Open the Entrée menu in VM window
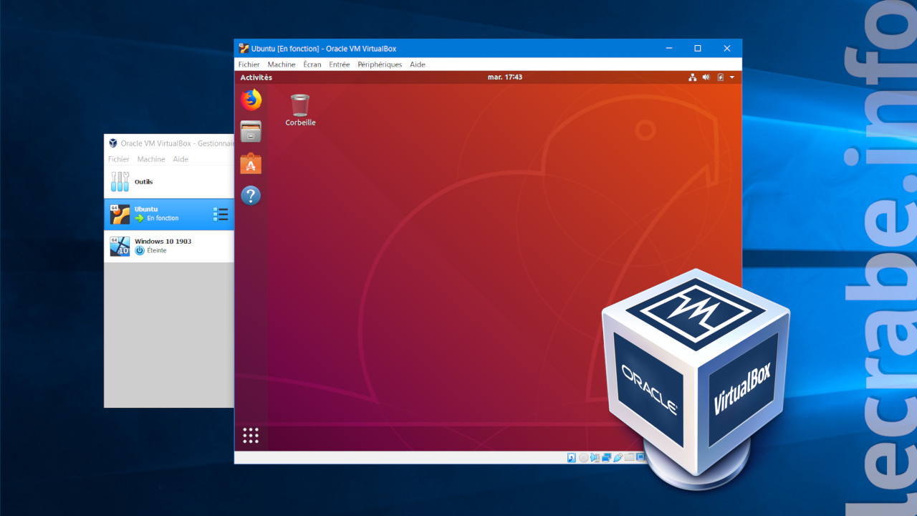 coord(340,64)
